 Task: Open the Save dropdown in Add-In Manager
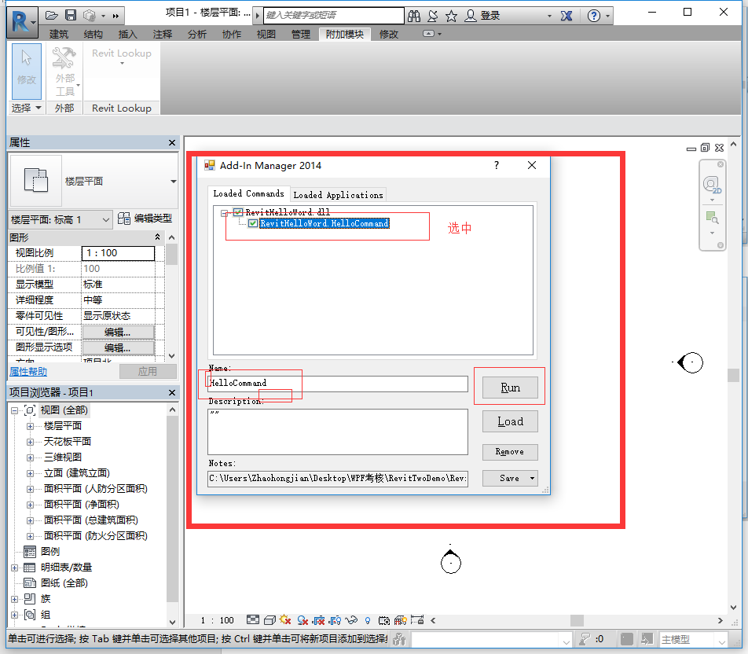pos(533,479)
